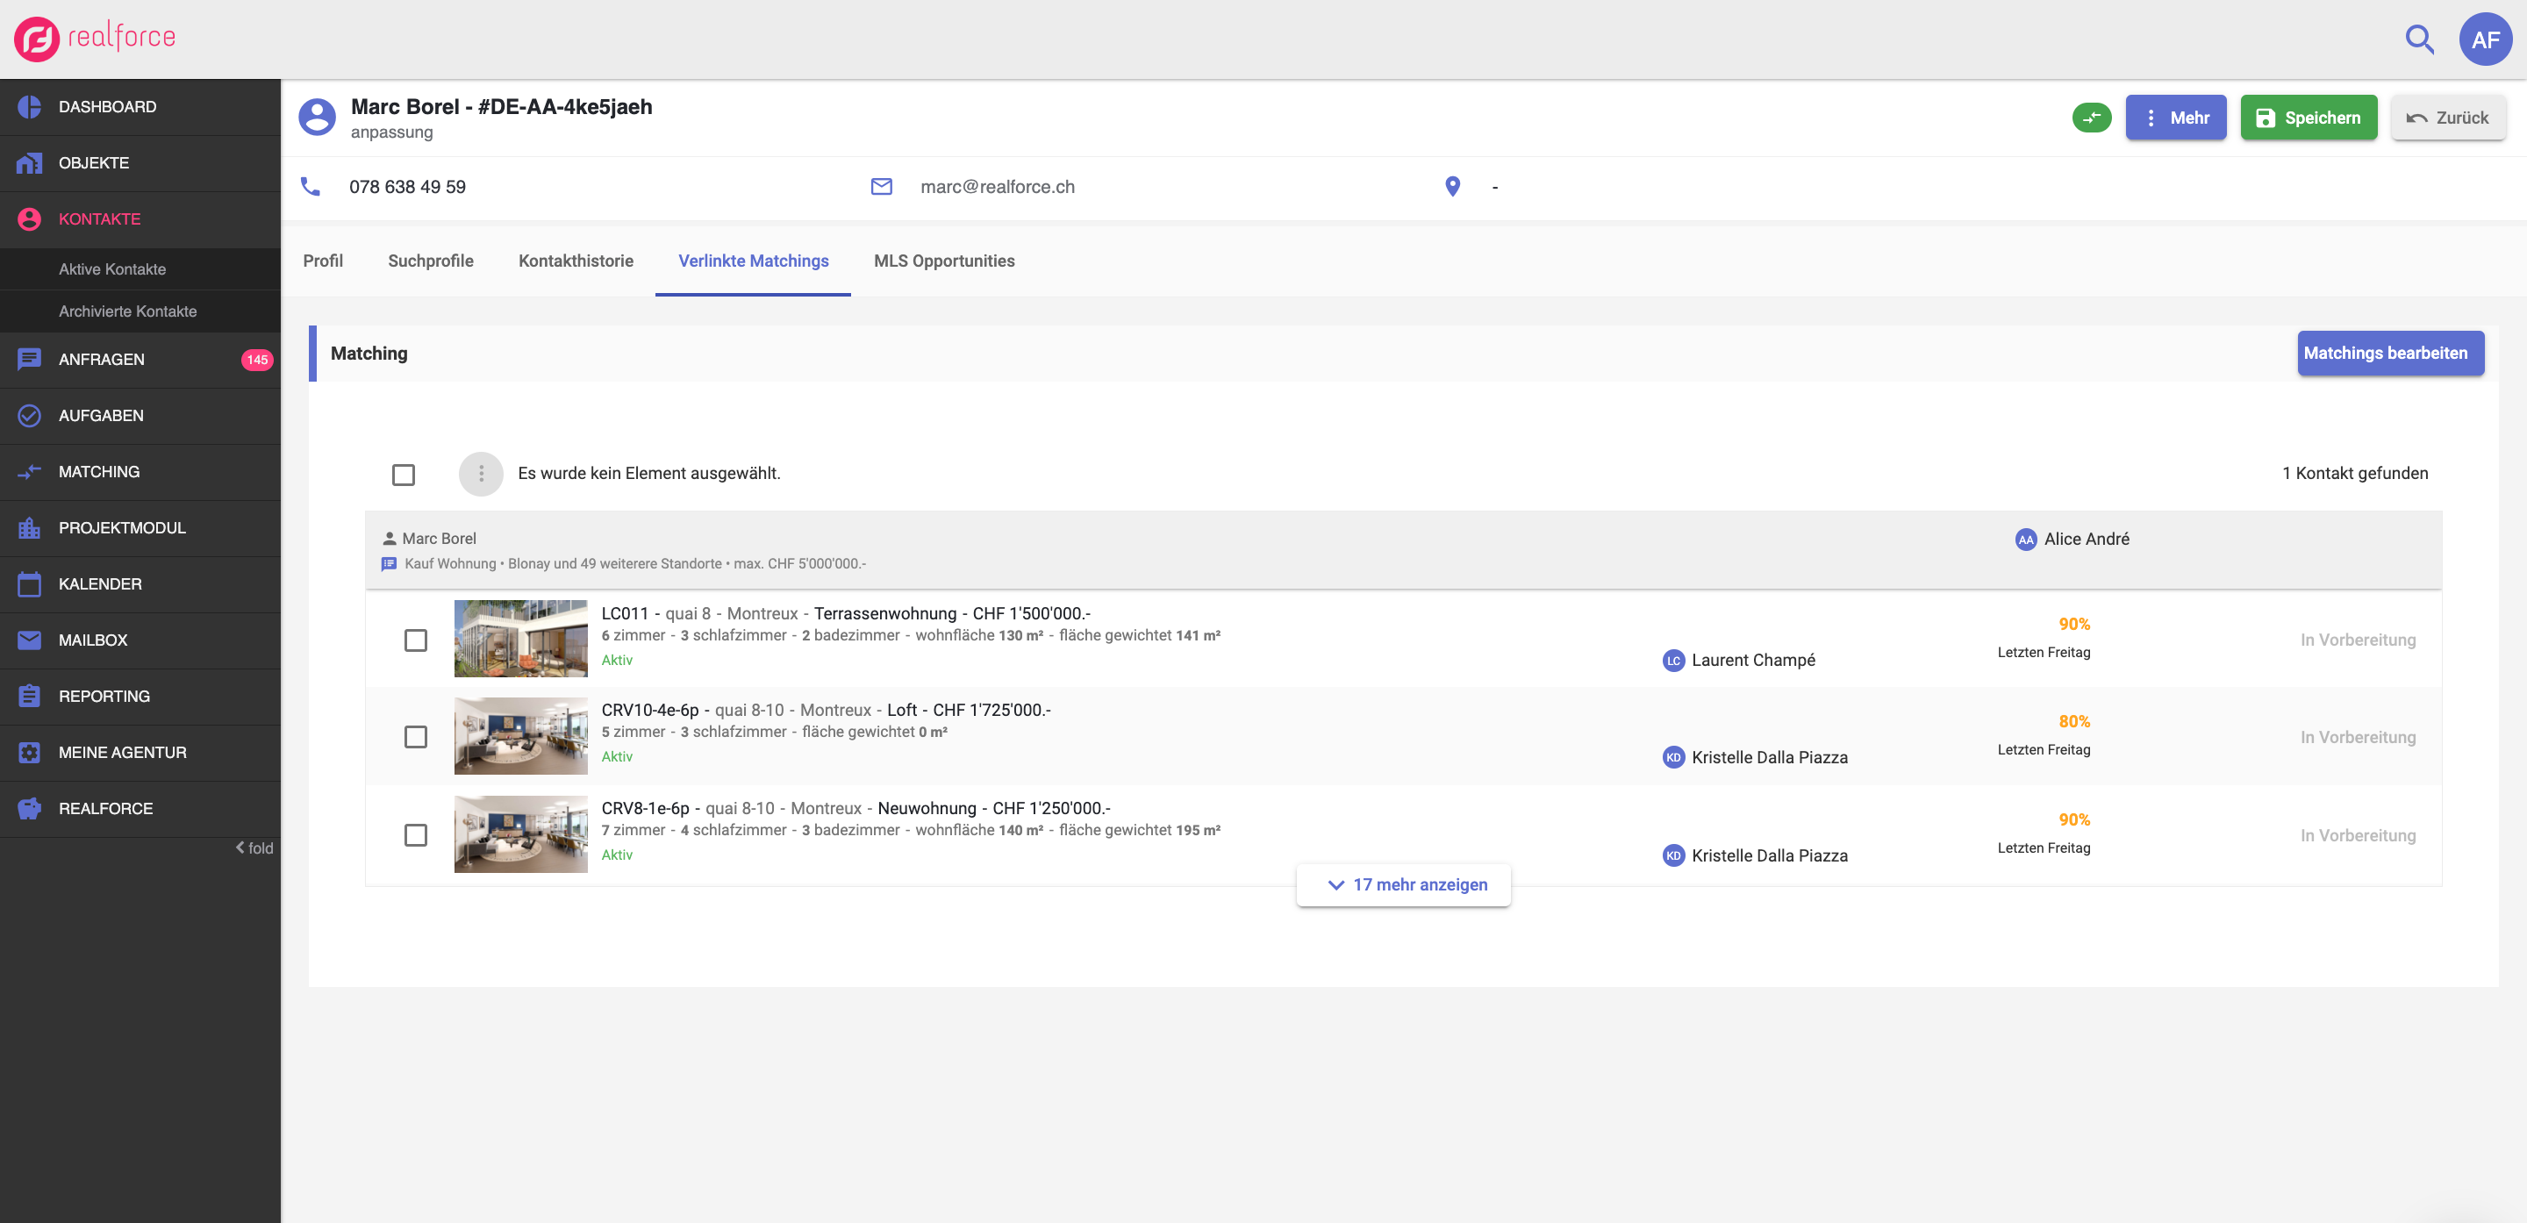Click the email marc@realforce.ch
The image size is (2527, 1223).
coord(998,186)
